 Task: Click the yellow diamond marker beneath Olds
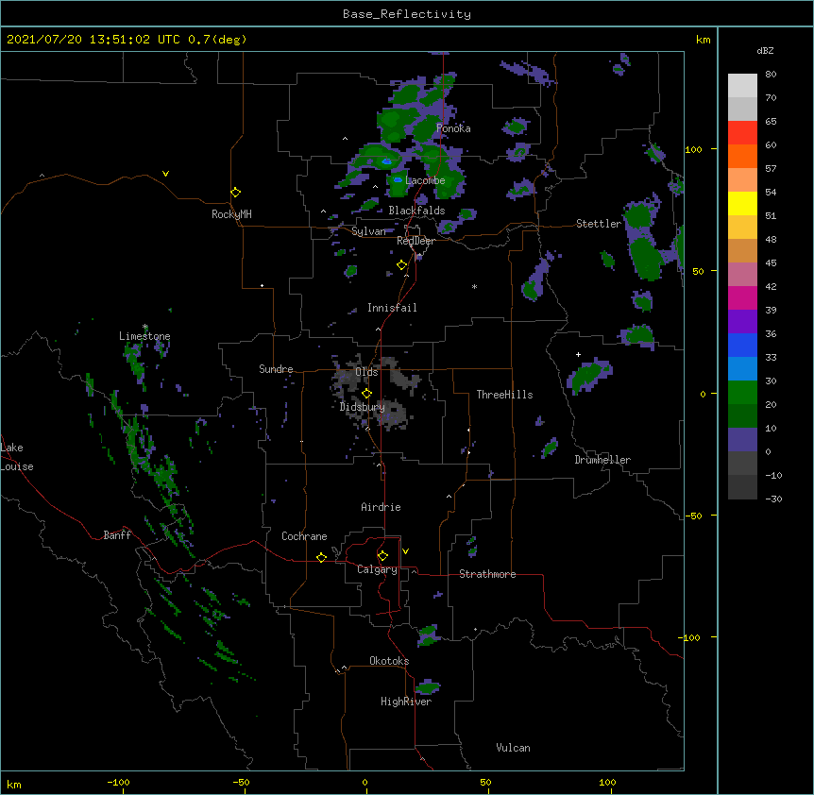coord(366,394)
